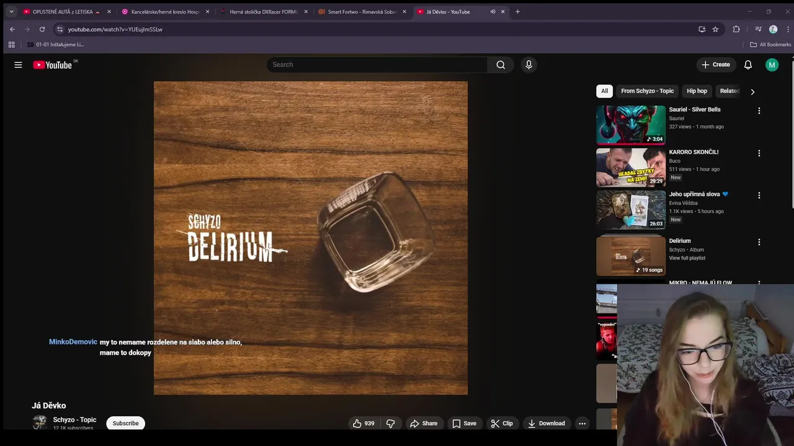Open Jeho upřímná slova thumbnail
The height and width of the screenshot is (446, 794).
click(631, 209)
